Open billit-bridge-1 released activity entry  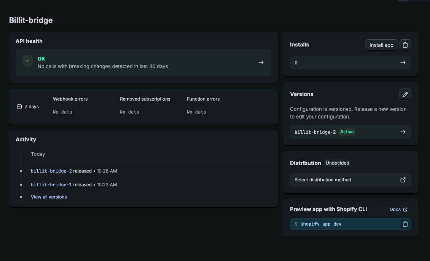tap(51, 185)
